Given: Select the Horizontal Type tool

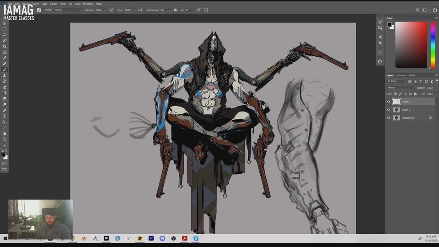Looking at the screenshot, I should pyautogui.click(x=5, y=116).
